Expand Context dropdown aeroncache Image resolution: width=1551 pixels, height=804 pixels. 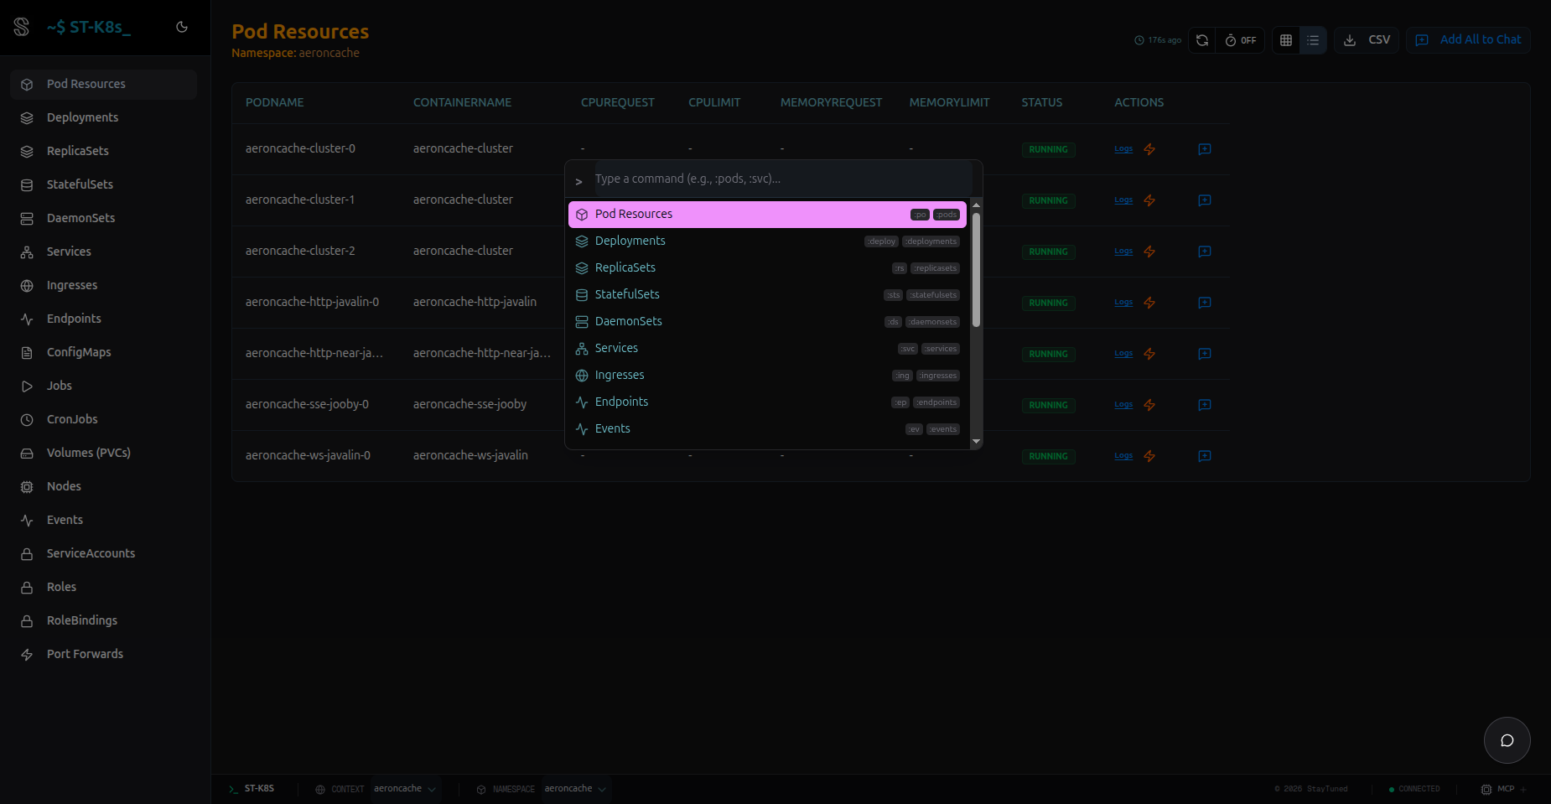406,789
